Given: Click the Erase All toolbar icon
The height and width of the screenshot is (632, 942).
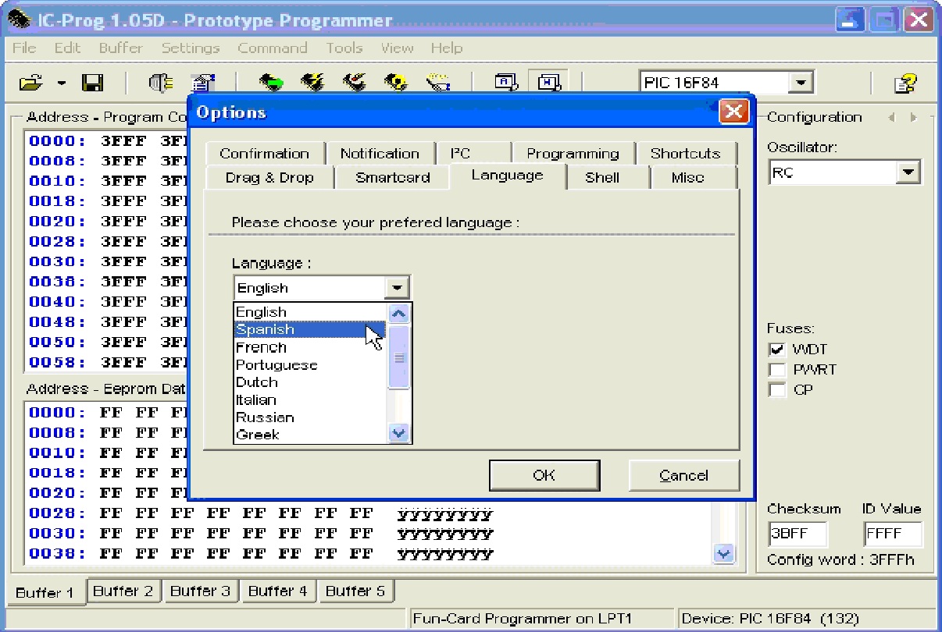Looking at the screenshot, I should tap(396, 82).
